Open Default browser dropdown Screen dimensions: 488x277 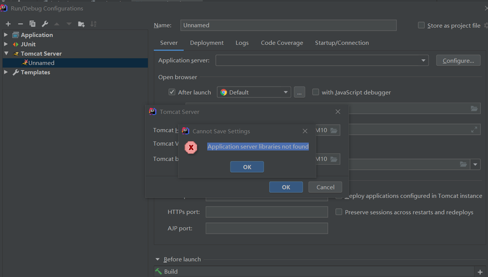pos(254,92)
